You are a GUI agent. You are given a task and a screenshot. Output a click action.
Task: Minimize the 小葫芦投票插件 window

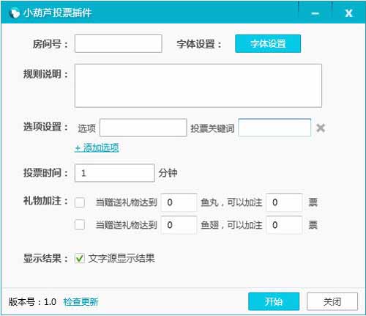[x=315, y=13]
